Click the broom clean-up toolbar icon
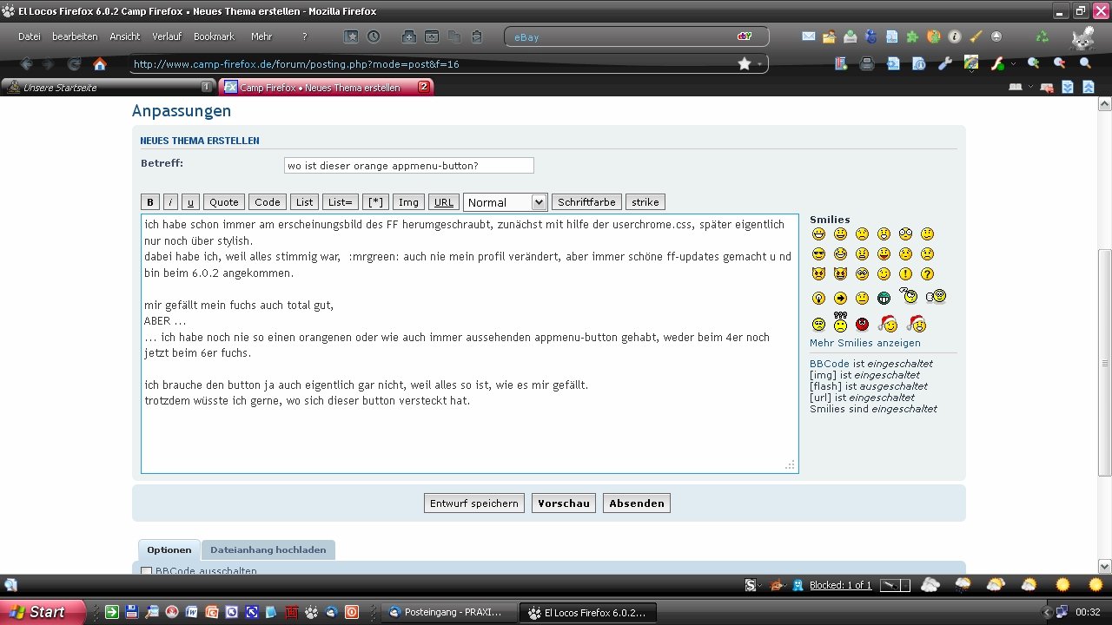The width and height of the screenshot is (1112, 625). 976,36
